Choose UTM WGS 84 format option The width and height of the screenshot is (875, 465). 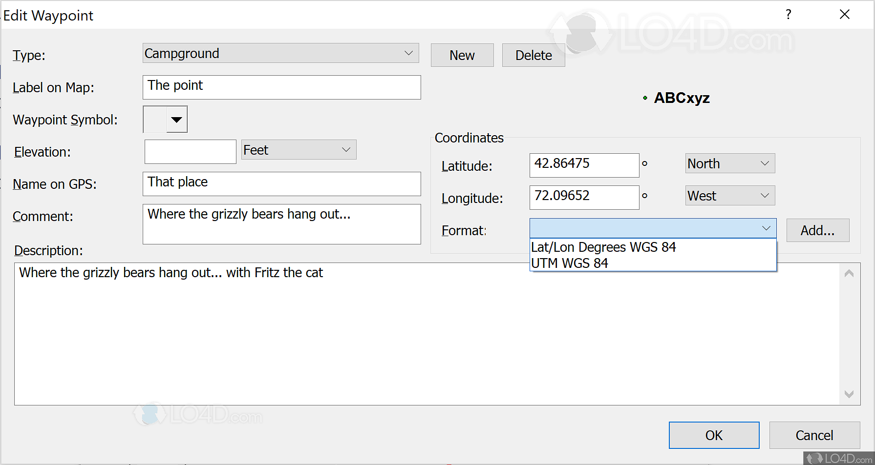tap(570, 263)
